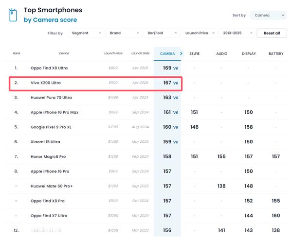Switch to the AUDIO column
The height and width of the screenshot is (237, 292).
click(x=221, y=54)
